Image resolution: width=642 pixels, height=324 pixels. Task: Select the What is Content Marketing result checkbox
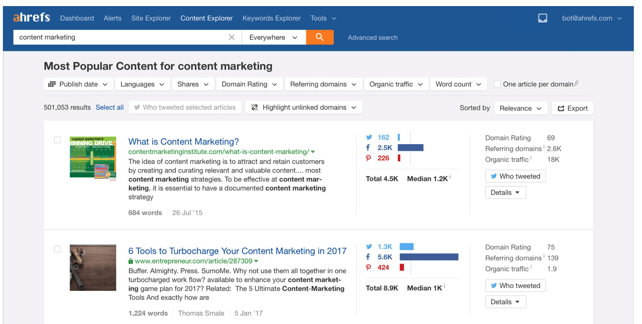point(58,140)
